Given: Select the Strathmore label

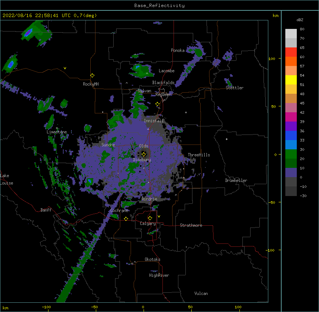Looking at the screenshot, I should coord(191,225).
